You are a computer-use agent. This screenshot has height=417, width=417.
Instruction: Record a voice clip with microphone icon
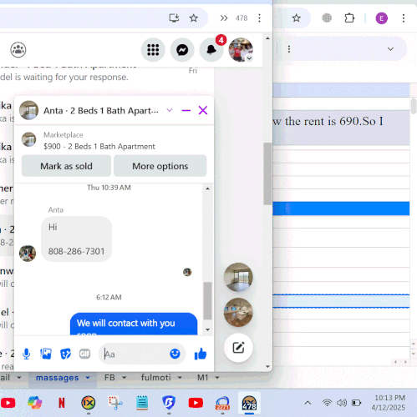(x=27, y=354)
